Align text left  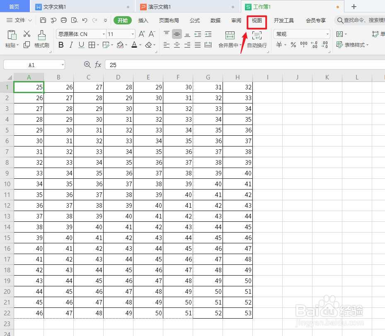click(x=167, y=45)
